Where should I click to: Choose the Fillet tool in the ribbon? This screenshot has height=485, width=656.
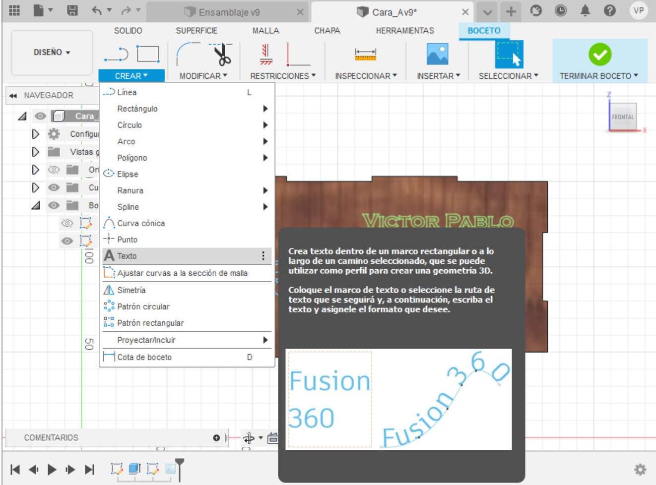click(x=188, y=54)
